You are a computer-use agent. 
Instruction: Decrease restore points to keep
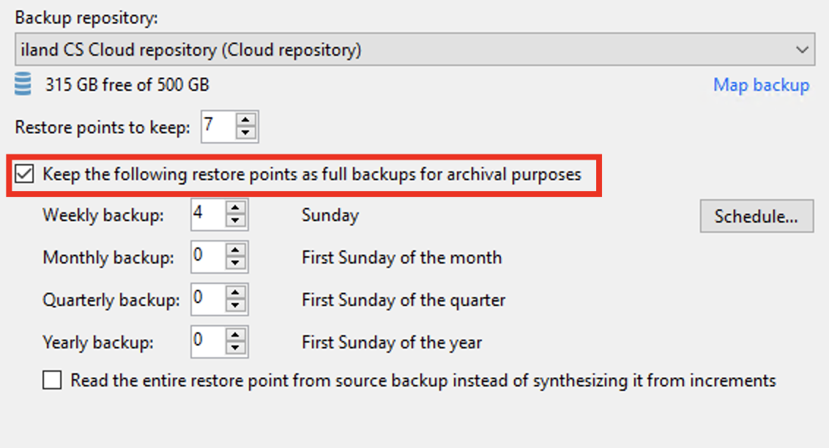pyautogui.click(x=246, y=133)
